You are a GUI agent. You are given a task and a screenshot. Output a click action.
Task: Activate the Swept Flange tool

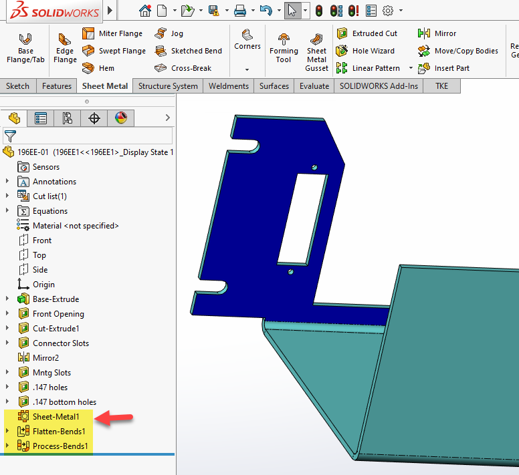pyautogui.click(x=114, y=51)
